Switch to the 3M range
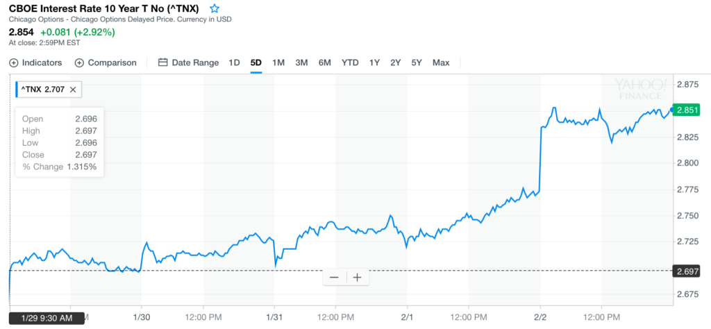Screen dimensions: 711x329 301,62
